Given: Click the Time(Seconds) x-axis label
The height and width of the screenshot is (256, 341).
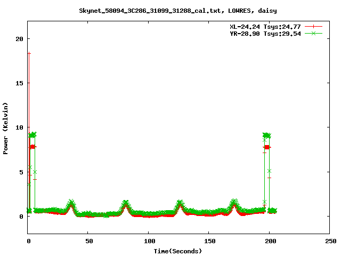Looking at the screenshot, I should coord(179,251).
